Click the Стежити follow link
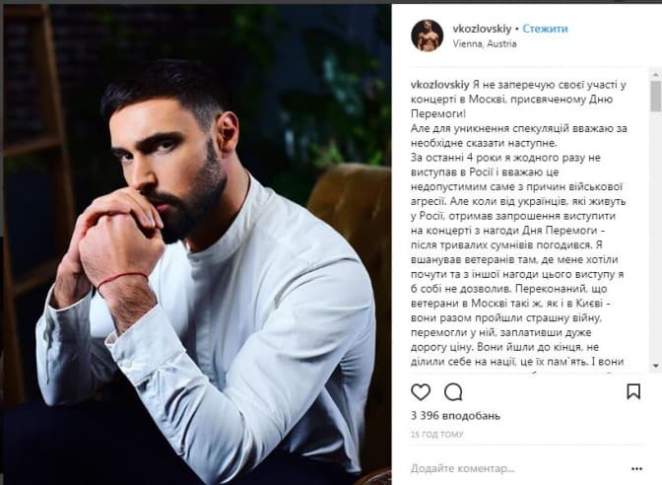662x485 pixels. tap(545, 29)
